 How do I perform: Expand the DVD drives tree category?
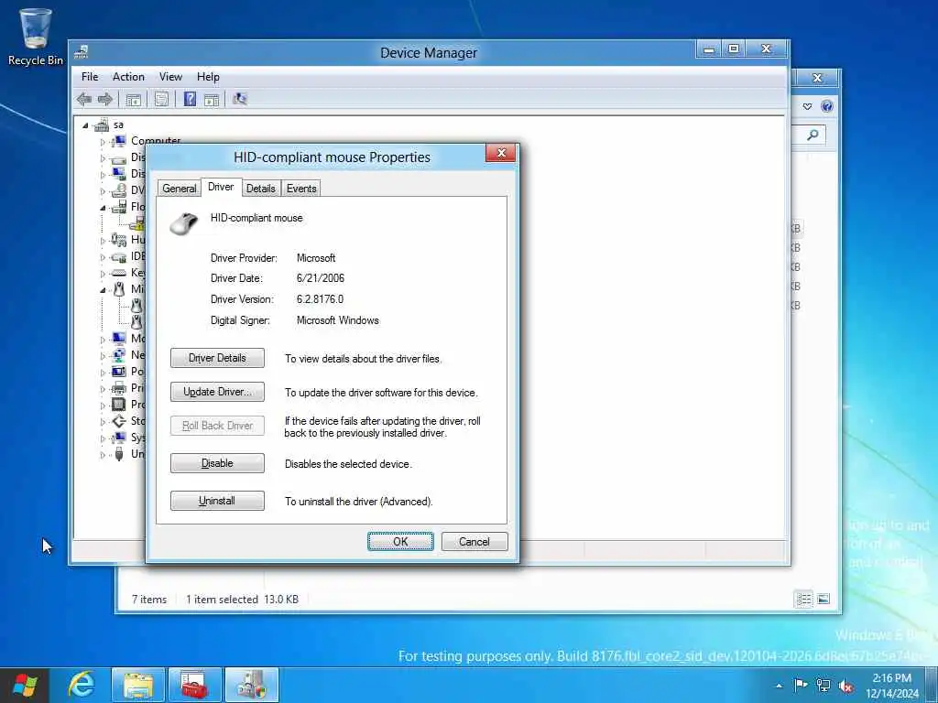(x=103, y=191)
